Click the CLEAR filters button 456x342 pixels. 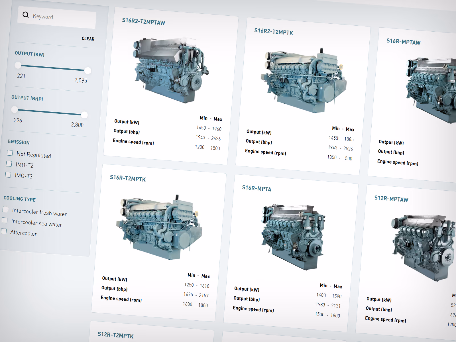(88, 39)
